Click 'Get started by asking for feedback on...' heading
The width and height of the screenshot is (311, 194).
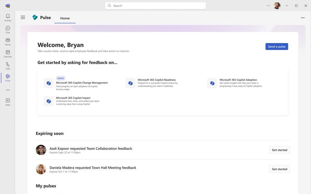tap(77, 63)
